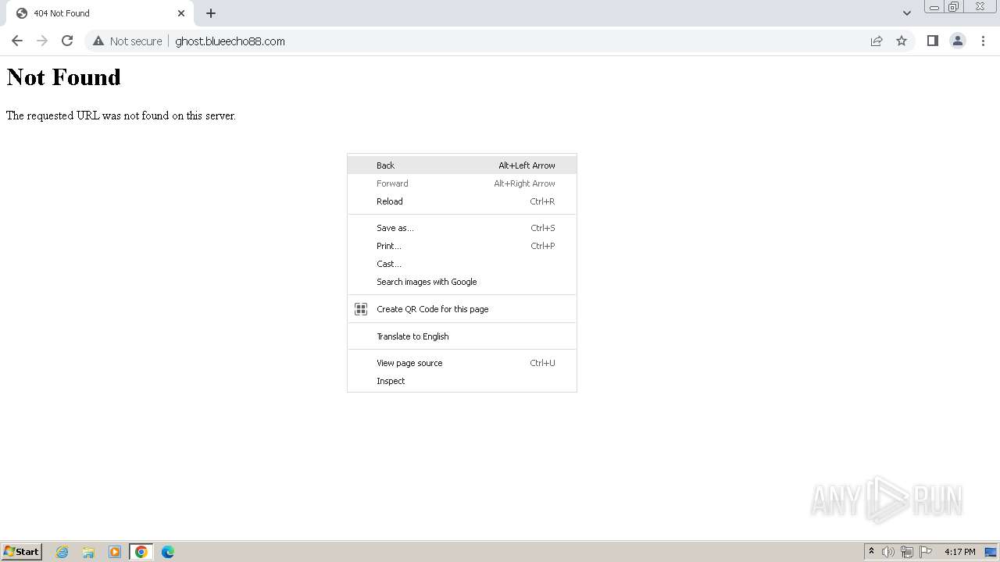Open the Chrome three-dot menu
Screen dimensions: 1000x562
point(983,41)
